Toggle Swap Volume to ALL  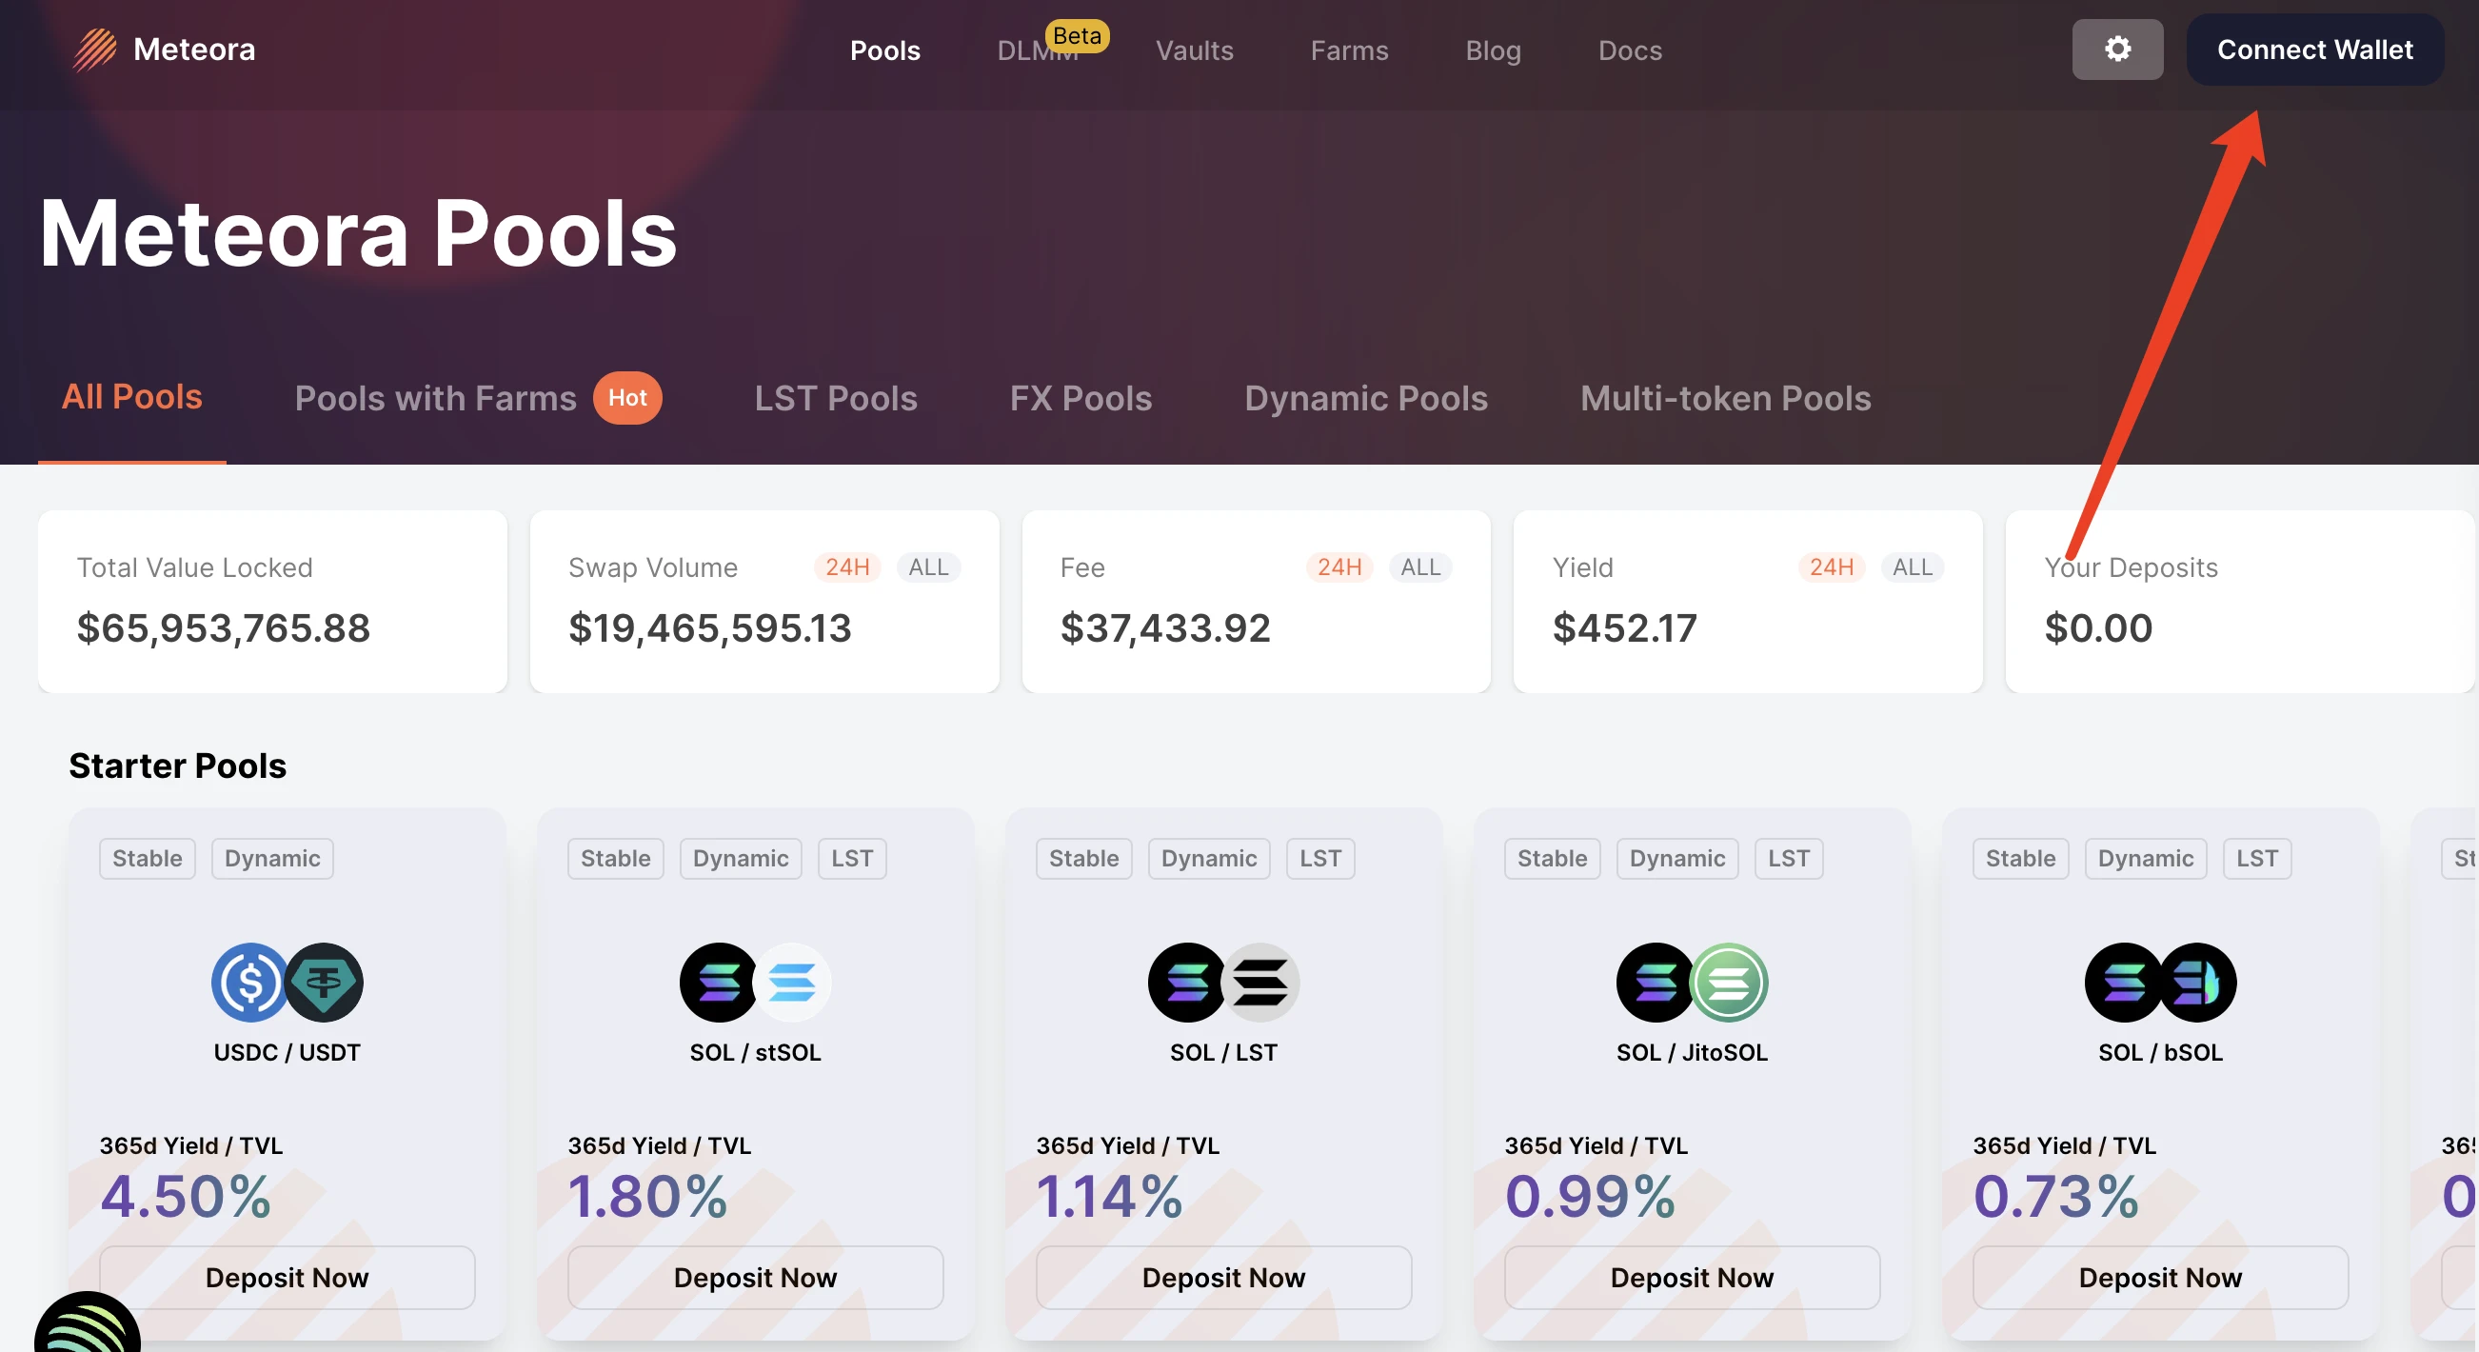click(x=927, y=567)
